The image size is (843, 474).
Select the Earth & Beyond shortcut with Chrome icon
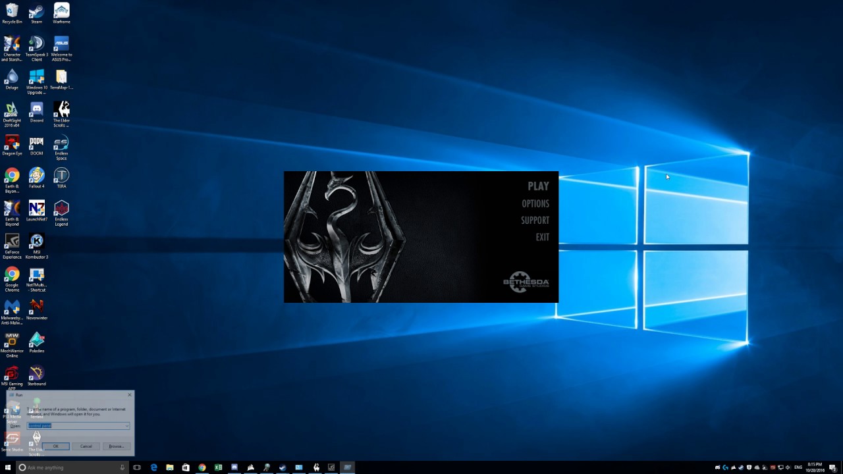pyautogui.click(x=12, y=180)
